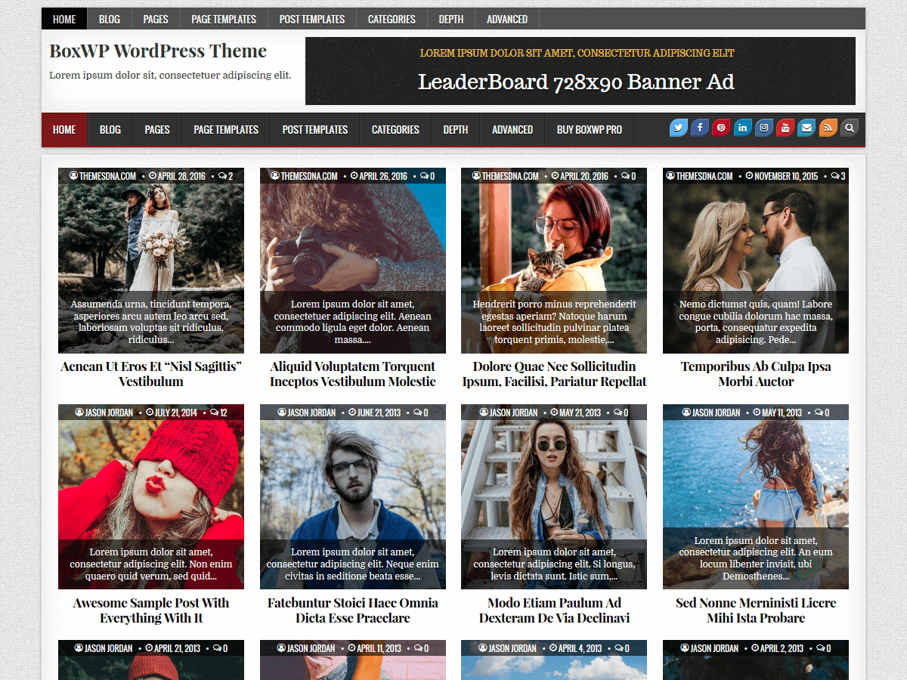Image resolution: width=907 pixels, height=680 pixels.
Task: Open the Pinterest social icon
Action: click(721, 128)
